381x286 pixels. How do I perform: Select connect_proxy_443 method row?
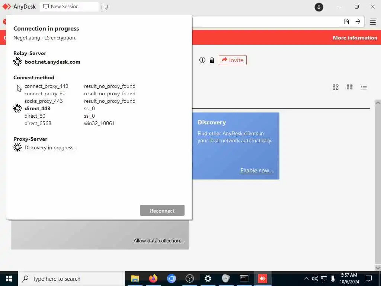(x=80, y=86)
